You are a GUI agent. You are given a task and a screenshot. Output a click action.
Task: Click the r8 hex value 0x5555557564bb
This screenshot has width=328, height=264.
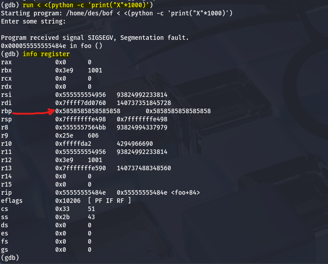pos(81,127)
